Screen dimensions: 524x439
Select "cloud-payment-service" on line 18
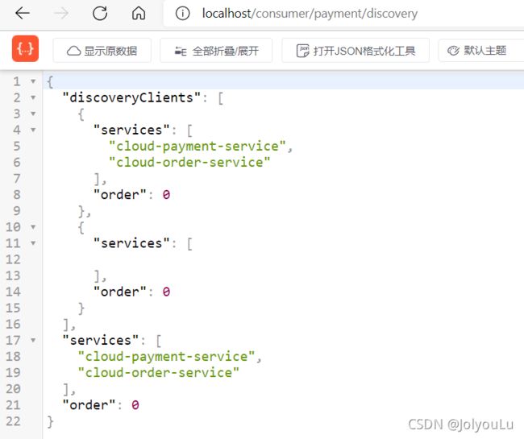pos(166,357)
